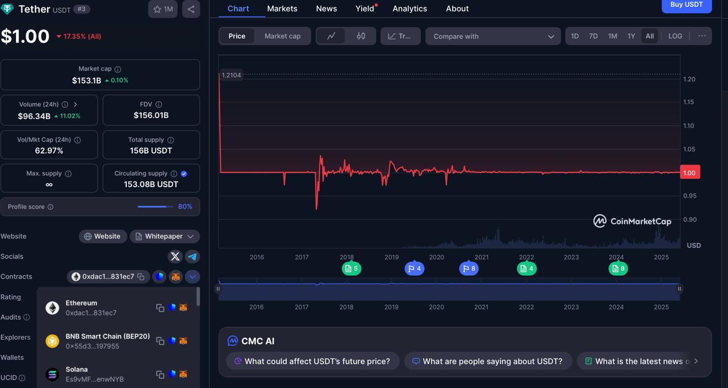Set chart range to 1Y
Image resolution: width=728 pixels, height=388 pixels.
[x=631, y=36]
